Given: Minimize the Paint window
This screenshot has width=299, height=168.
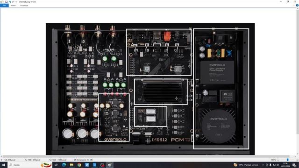Looking at the screenshot, I should coord(281,2).
